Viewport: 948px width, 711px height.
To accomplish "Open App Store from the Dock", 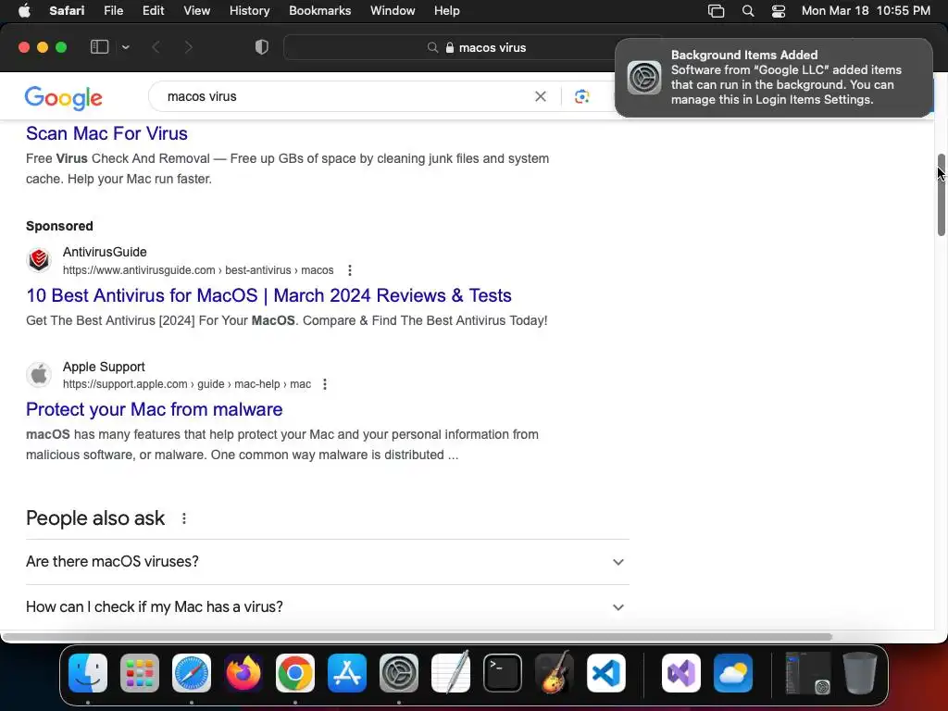I will (347, 673).
